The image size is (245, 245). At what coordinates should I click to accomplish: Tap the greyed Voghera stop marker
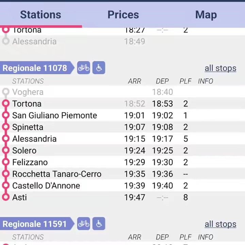pos(6,92)
